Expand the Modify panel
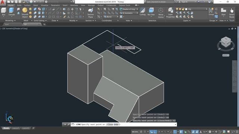 pyautogui.click(x=73, y=20)
